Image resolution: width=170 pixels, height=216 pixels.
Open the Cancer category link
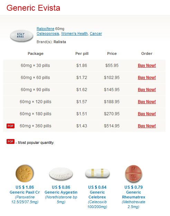(96, 33)
